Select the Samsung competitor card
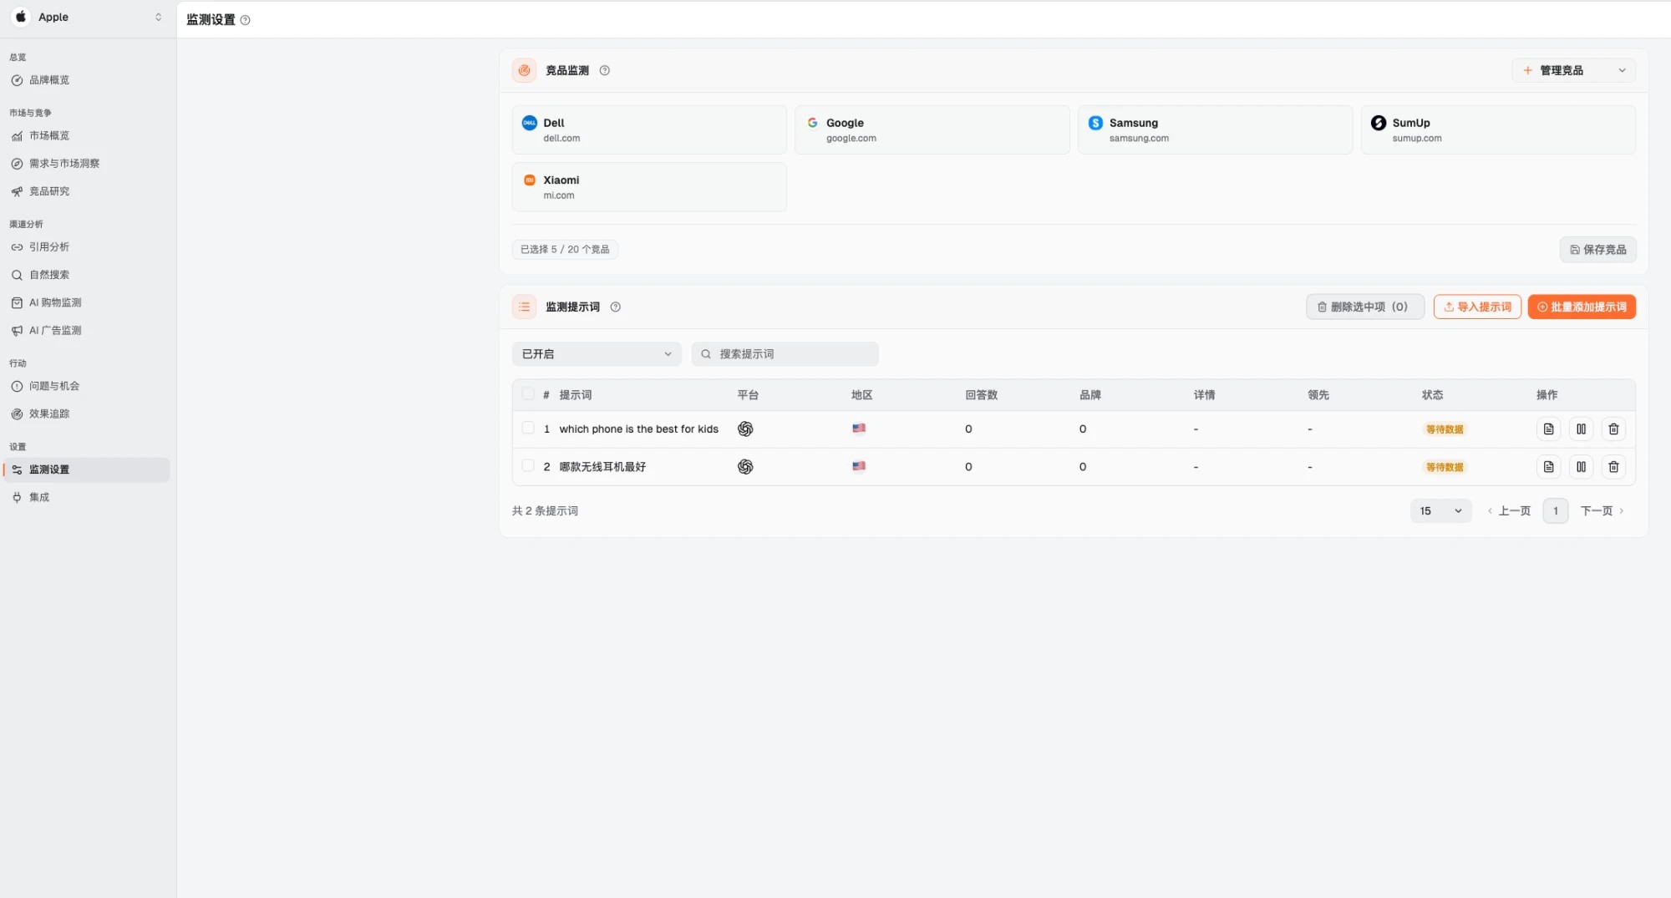The width and height of the screenshot is (1671, 898). tap(1215, 129)
